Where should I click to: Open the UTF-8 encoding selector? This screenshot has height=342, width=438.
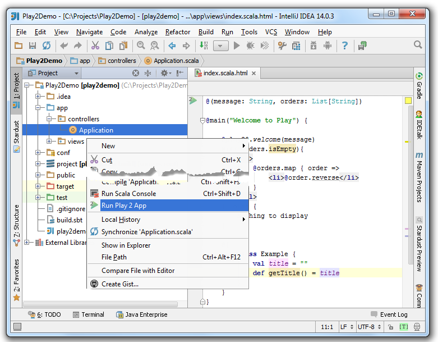369,327
